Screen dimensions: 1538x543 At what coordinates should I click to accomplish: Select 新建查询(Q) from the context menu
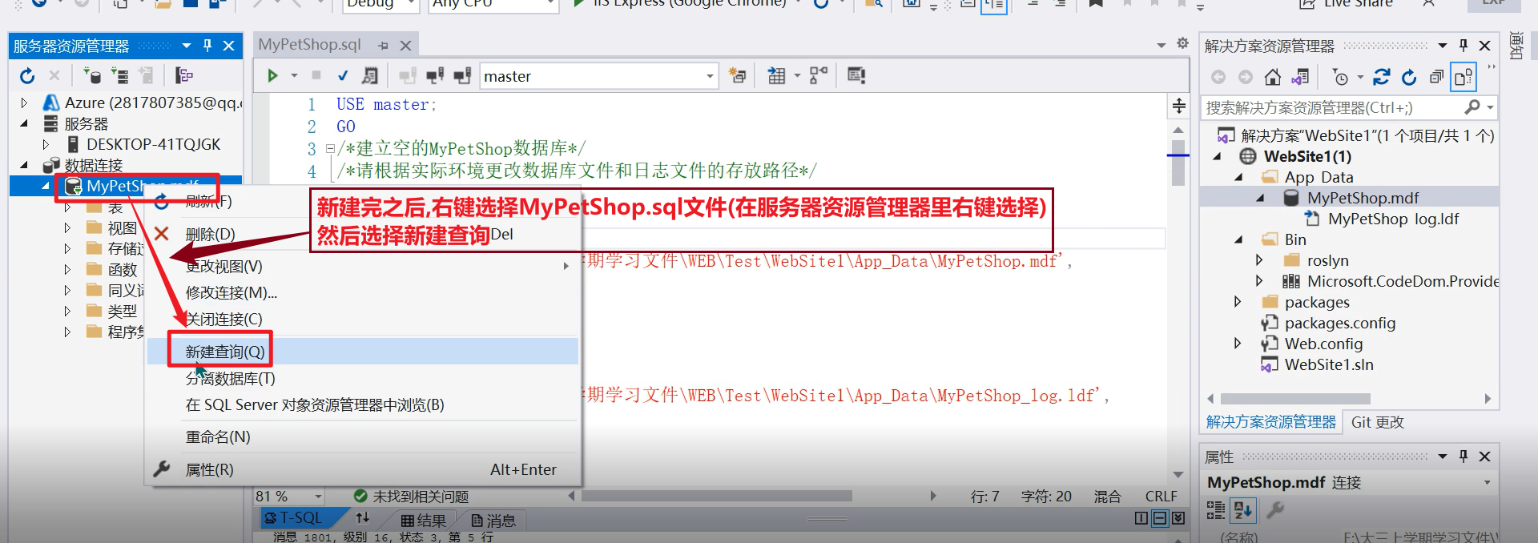[362, 352]
